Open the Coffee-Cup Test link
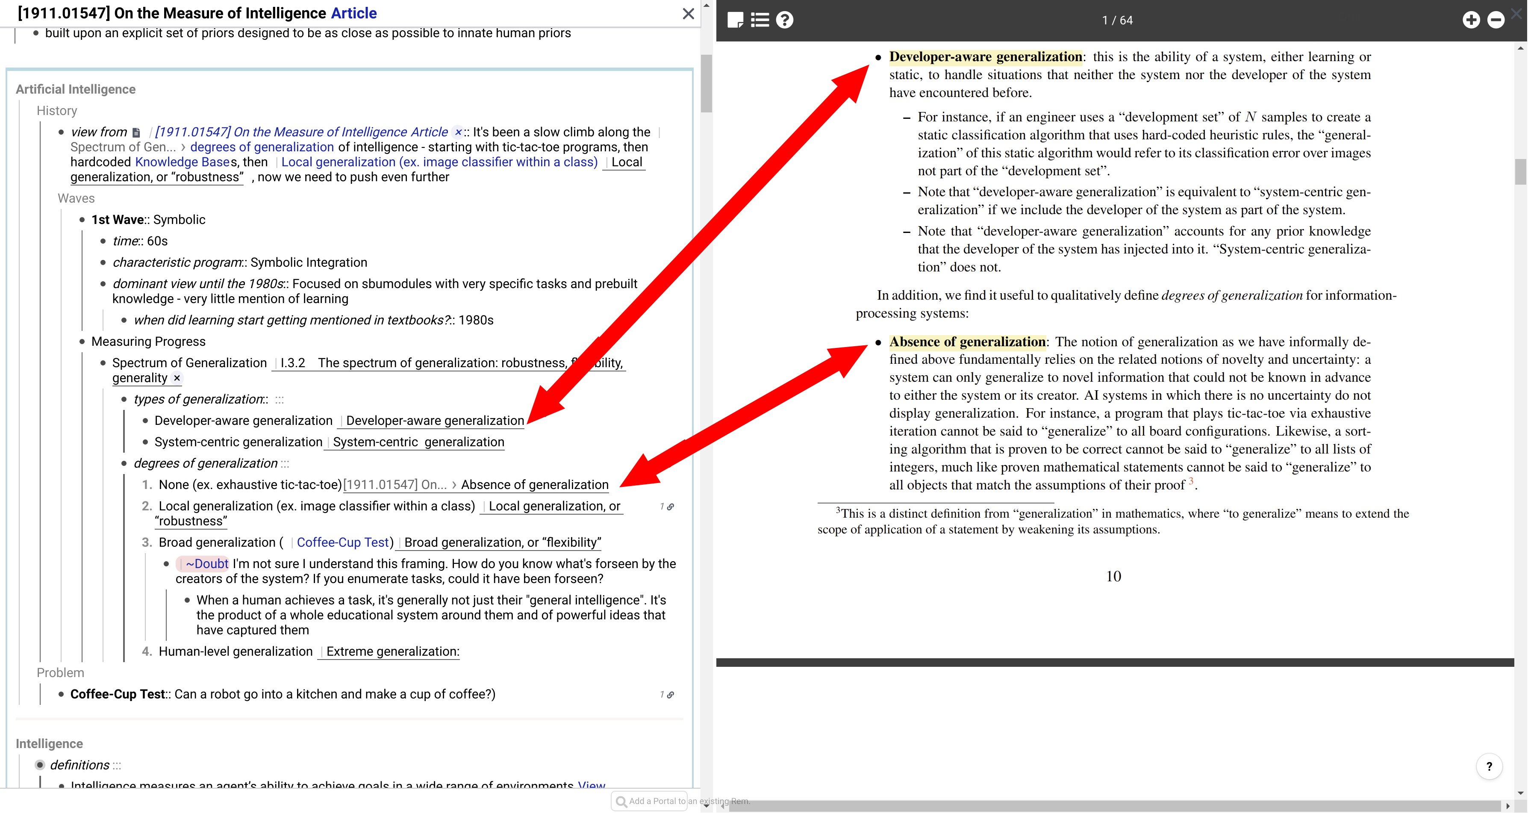1528x813 pixels. coord(342,542)
